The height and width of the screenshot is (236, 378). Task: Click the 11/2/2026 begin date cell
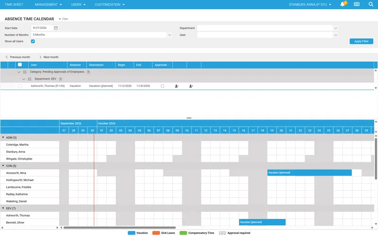tap(125, 86)
